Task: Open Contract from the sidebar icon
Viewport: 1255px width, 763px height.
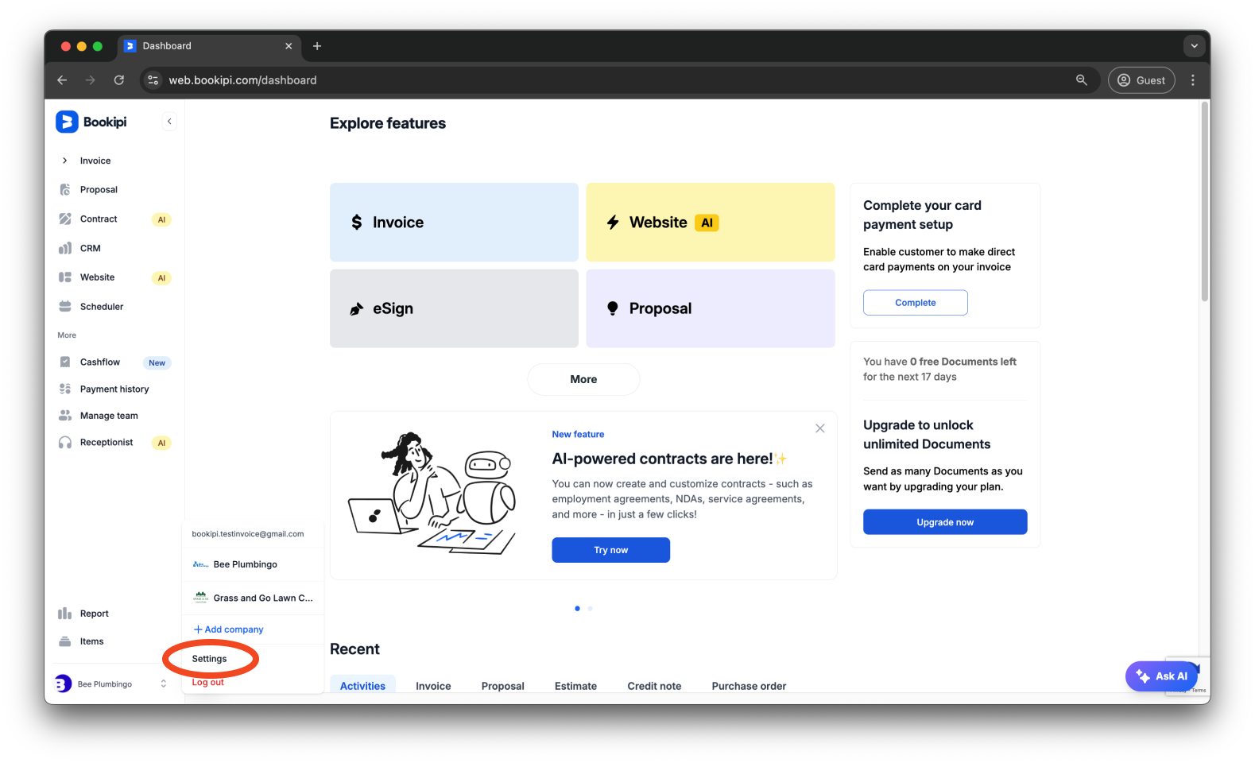Action: (x=65, y=219)
